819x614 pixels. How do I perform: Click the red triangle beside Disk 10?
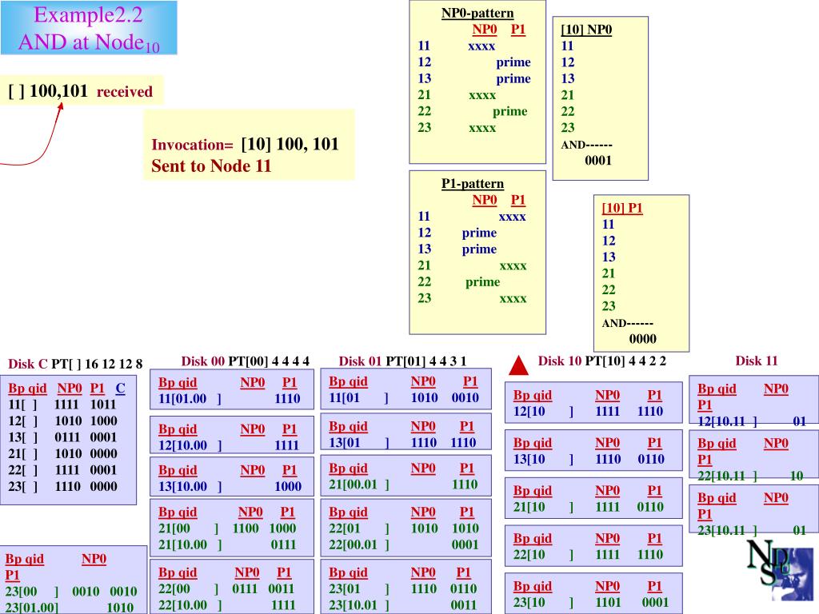pos(518,365)
